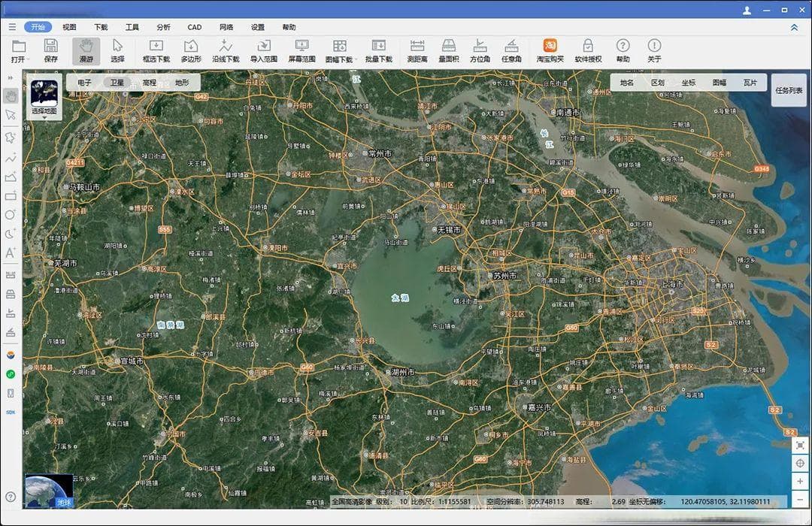
Task: Switch map to 地形 terrain layer
Action: [182, 83]
